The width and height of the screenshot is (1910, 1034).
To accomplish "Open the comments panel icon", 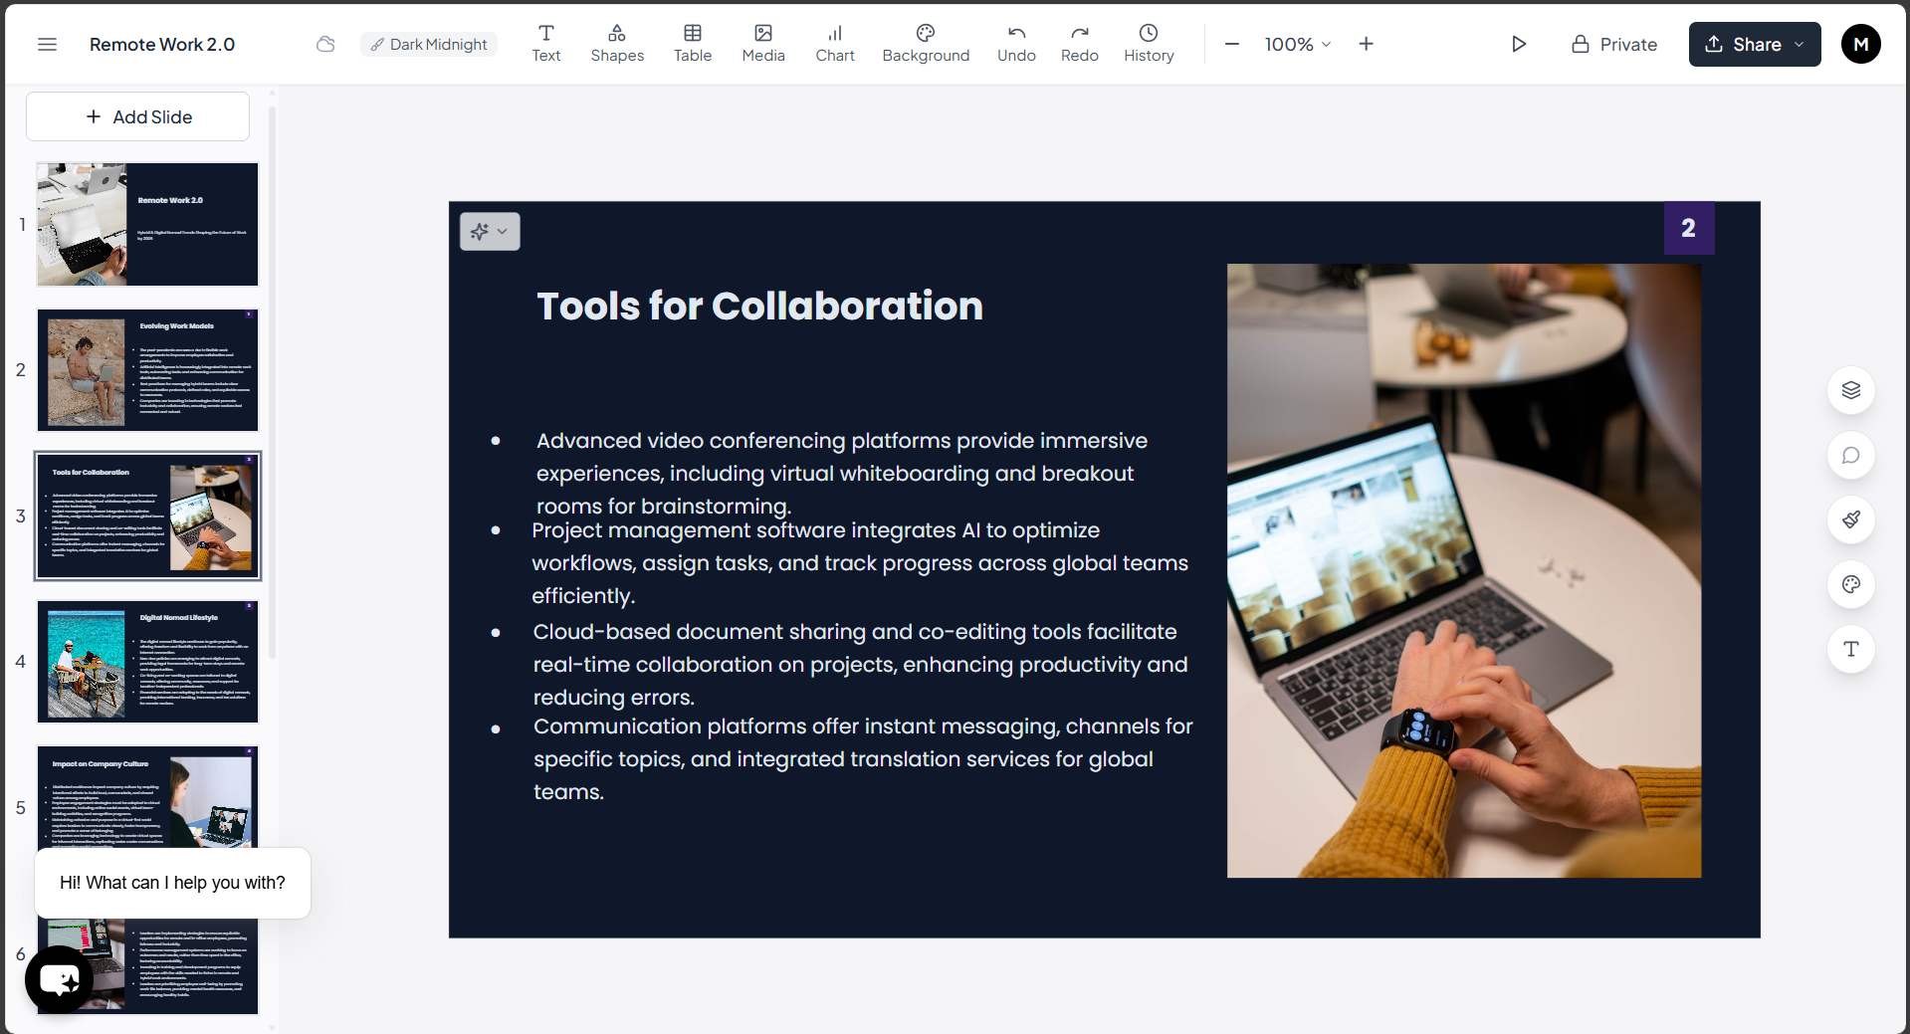I will 1850,455.
